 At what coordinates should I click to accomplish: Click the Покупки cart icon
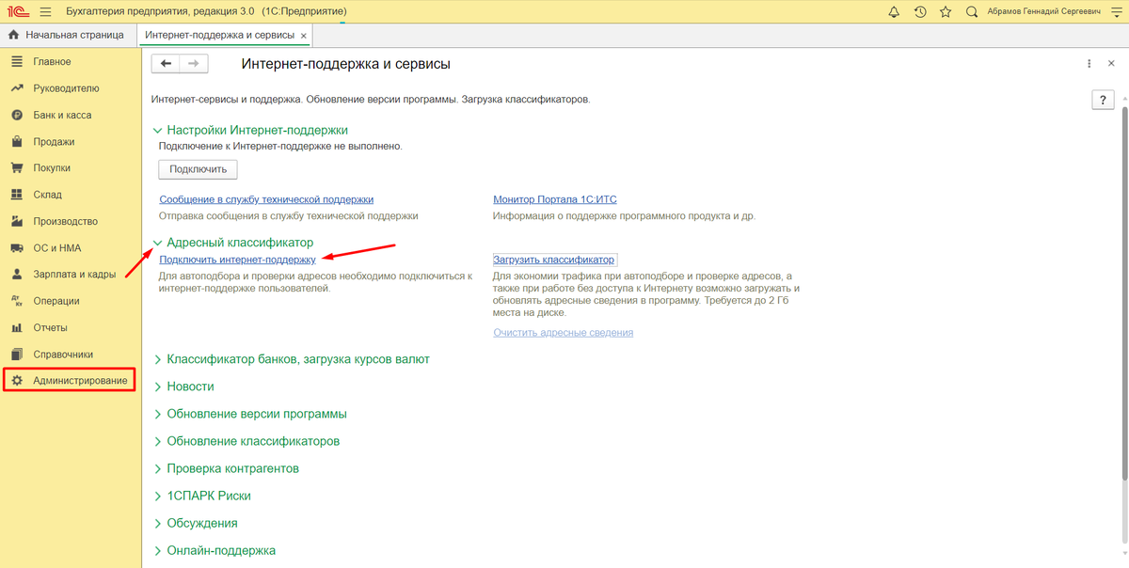point(16,168)
